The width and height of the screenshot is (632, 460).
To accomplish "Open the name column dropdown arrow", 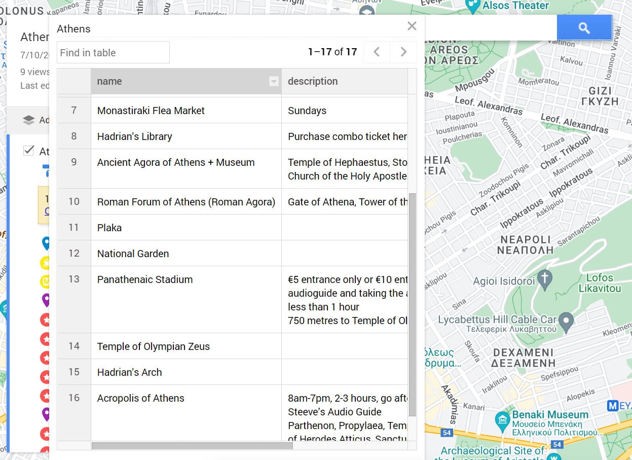I will (x=274, y=82).
